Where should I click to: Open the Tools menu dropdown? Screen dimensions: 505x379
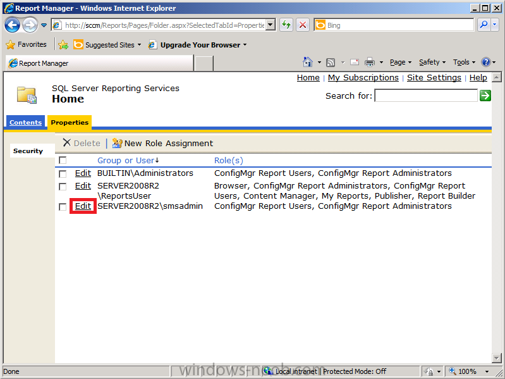coord(464,62)
